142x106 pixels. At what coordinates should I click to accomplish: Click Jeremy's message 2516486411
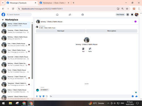click(44, 90)
